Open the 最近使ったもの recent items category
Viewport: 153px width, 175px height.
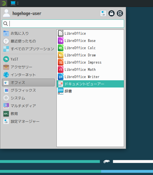click(x=28, y=41)
